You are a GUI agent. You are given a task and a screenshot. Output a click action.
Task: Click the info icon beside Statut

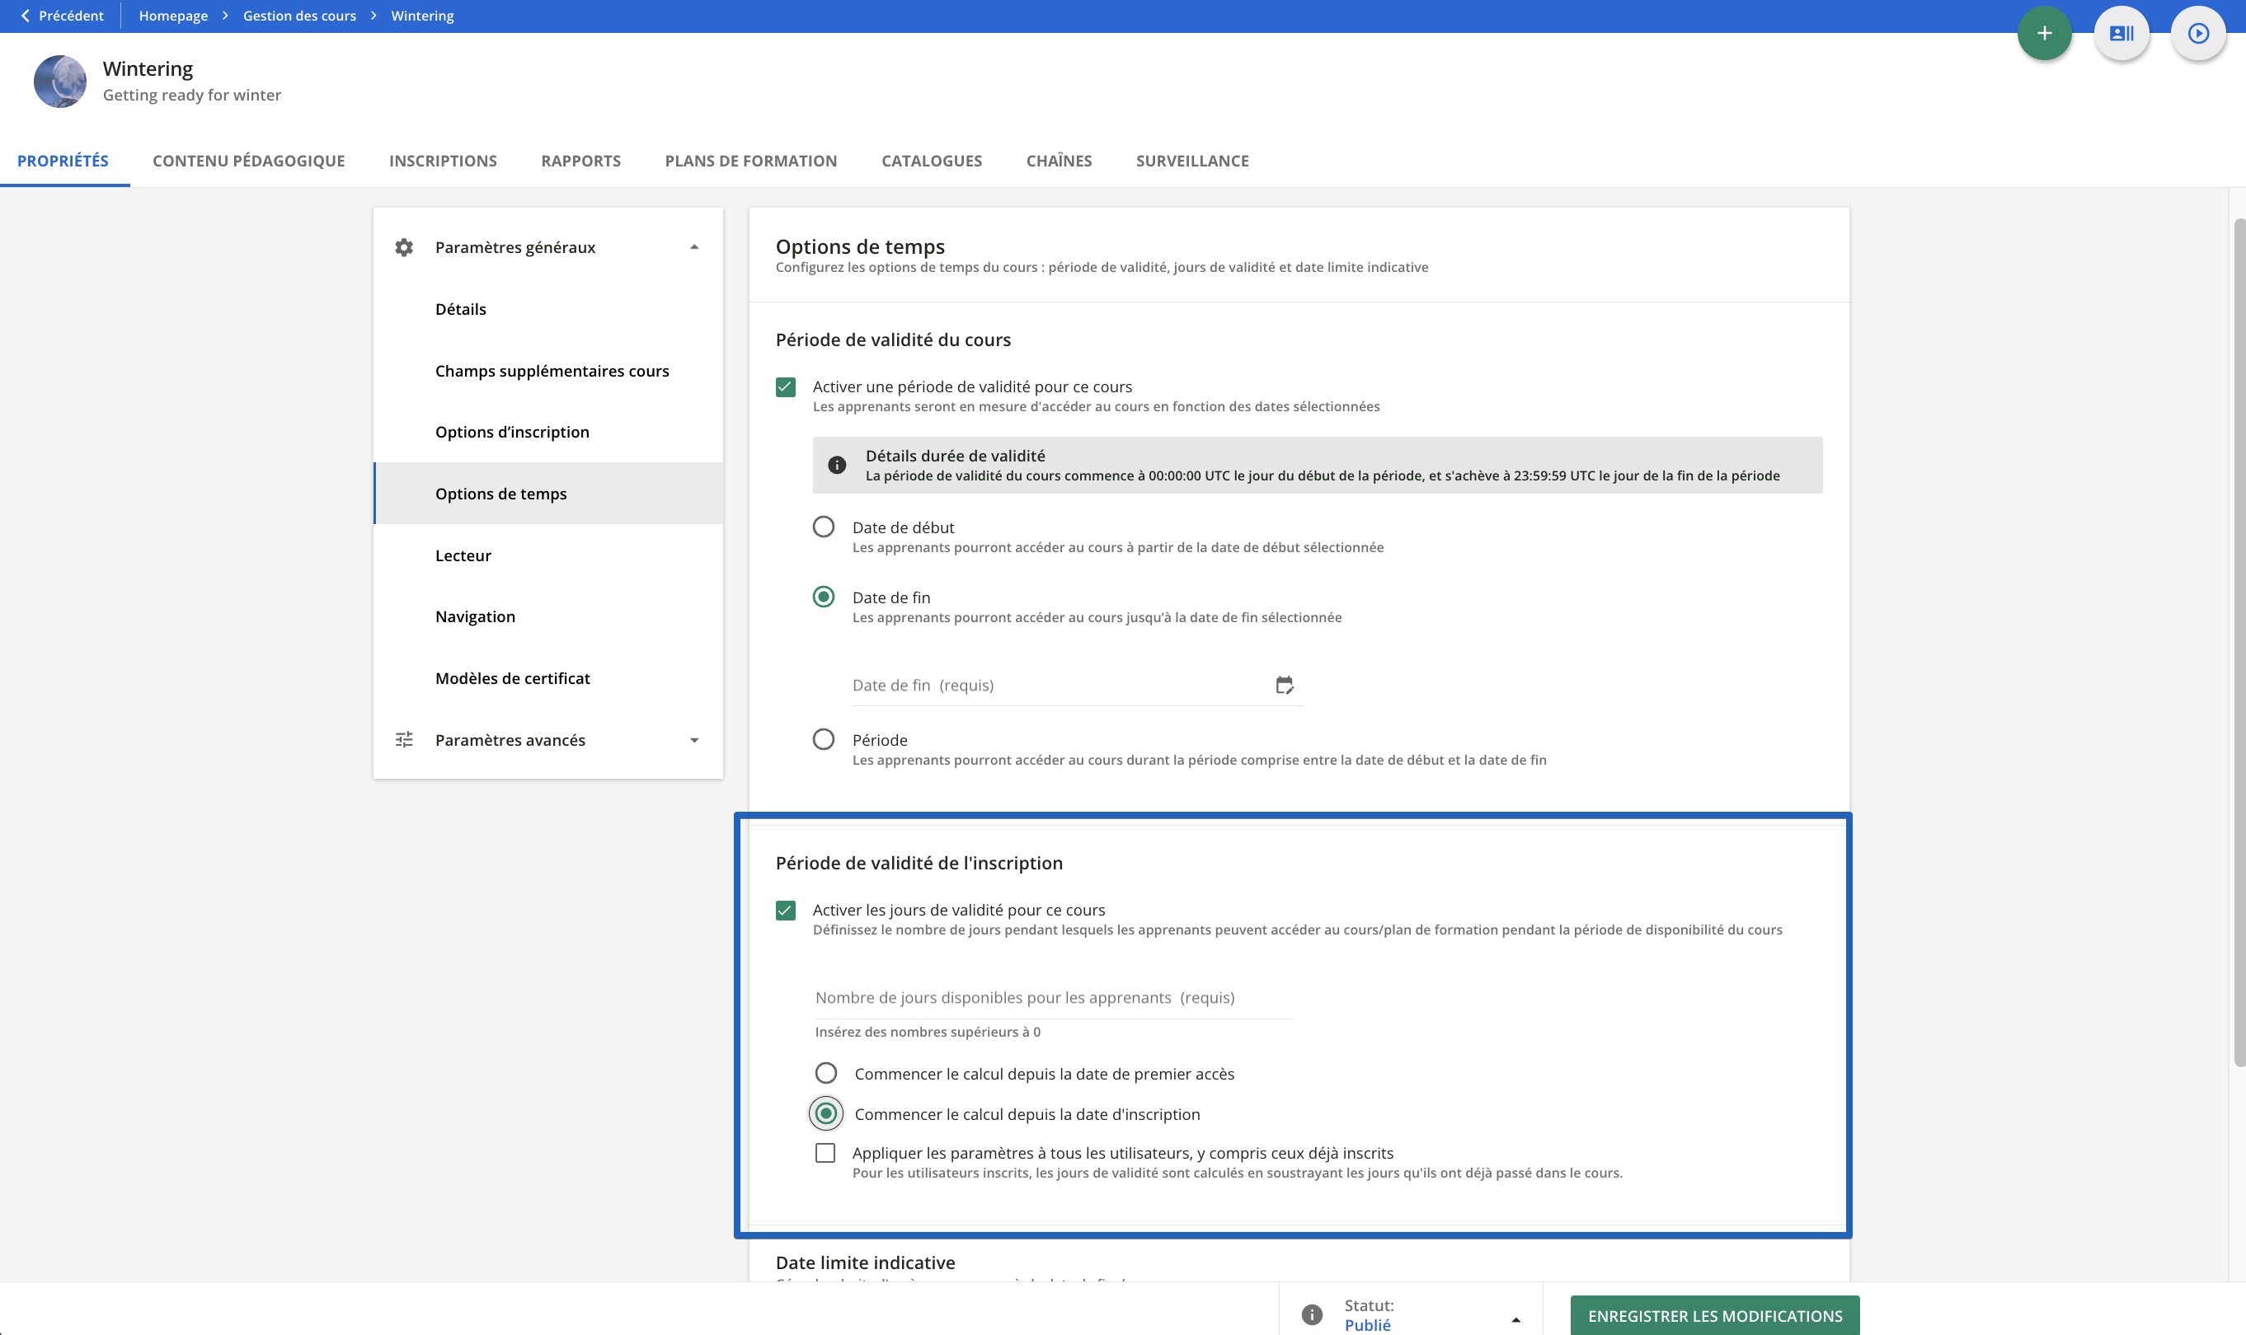pyautogui.click(x=1312, y=1314)
